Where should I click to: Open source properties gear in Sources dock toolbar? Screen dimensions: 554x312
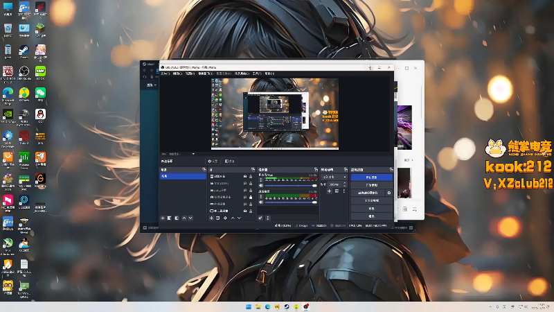tap(225, 218)
